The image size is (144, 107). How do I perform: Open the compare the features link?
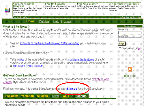[81, 59]
